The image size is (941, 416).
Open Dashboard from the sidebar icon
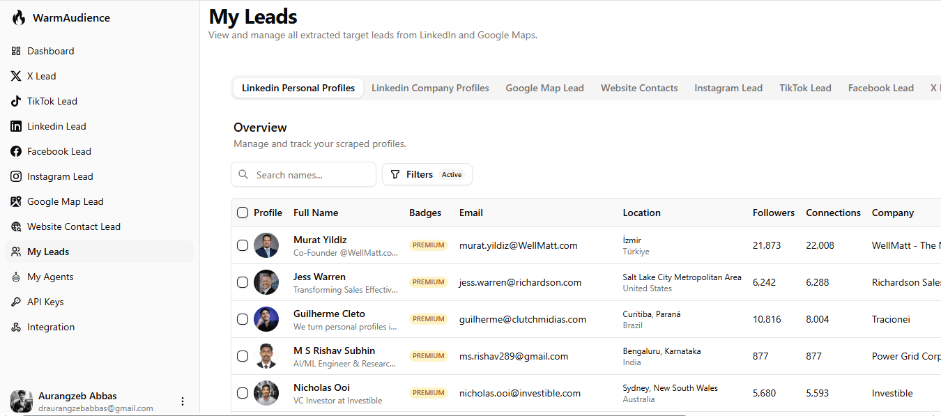click(x=16, y=51)
